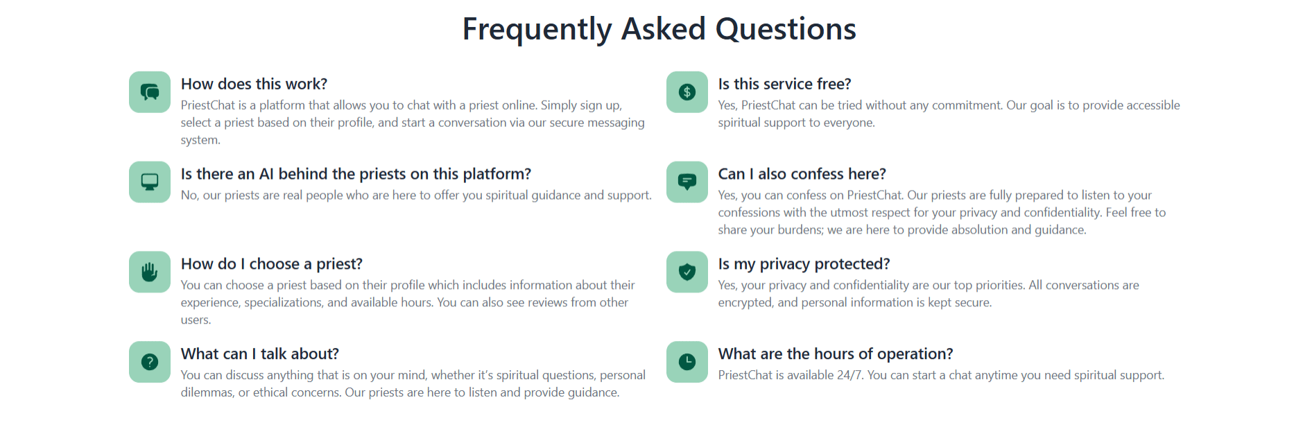Select 'Can I also confess here?' heading
Image resolution: width=1303 pixels, height=436 pixels.
[x=802, y=174]
